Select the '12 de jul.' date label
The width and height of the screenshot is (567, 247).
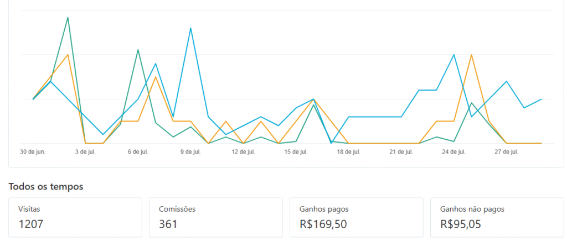click(x=243, y=151)
